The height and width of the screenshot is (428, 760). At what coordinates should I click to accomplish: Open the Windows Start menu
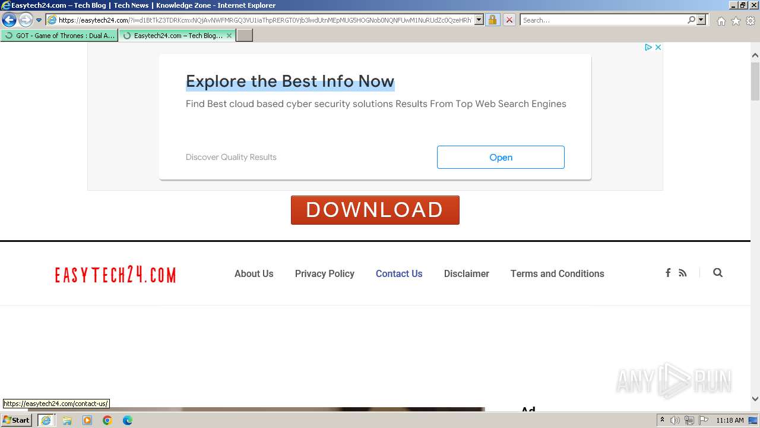click(x=17, y=420)
